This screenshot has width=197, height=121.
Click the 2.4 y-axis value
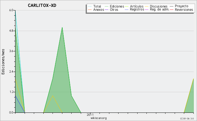(x=11, y=72)
